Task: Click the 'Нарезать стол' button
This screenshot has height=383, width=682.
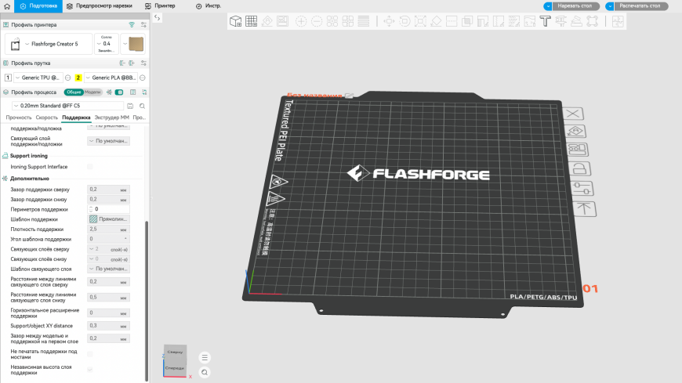Action: (x=576, y=6)
